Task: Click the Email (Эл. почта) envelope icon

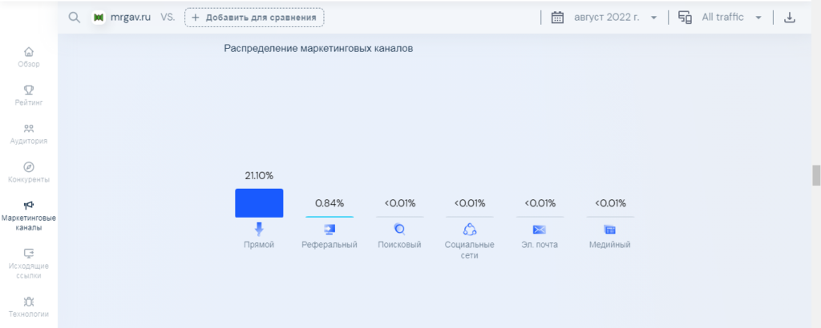Action: pyautogui.click(x=540, y=230)
